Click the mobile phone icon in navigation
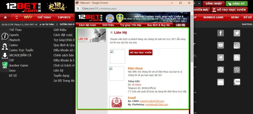This screenshot has height=114, width=253. tap(17, 17)
